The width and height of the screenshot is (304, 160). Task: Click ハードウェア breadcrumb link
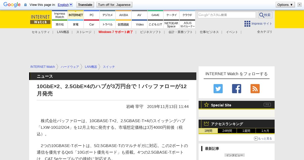[70, 67]
